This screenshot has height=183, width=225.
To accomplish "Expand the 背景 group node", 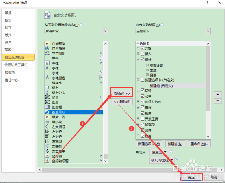I will click(147, 75).
